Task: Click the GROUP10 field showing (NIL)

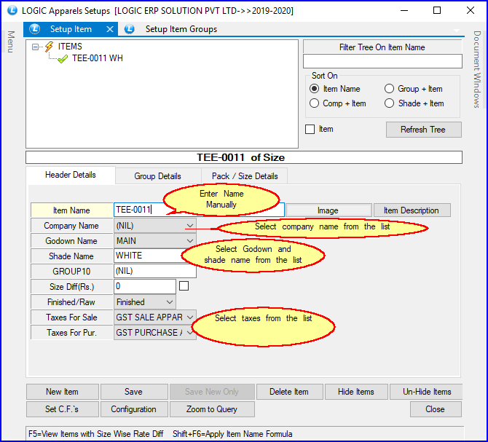Action: 155,271
